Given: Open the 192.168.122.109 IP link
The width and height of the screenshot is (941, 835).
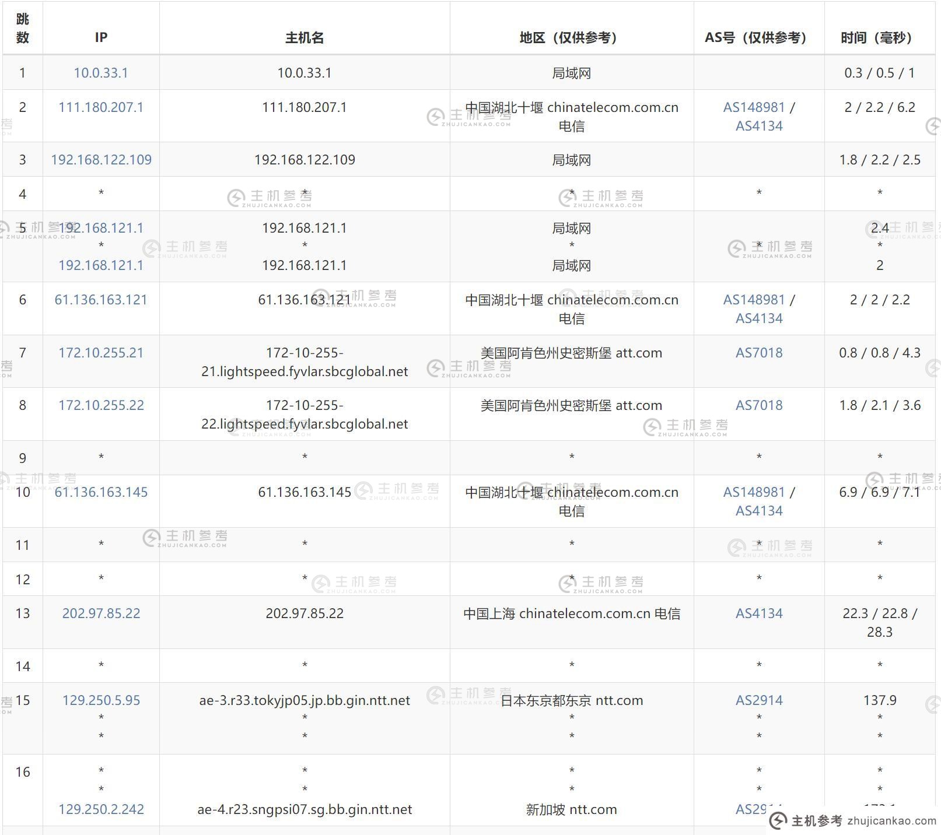Looking at the screenshot, I should [101, 160].
